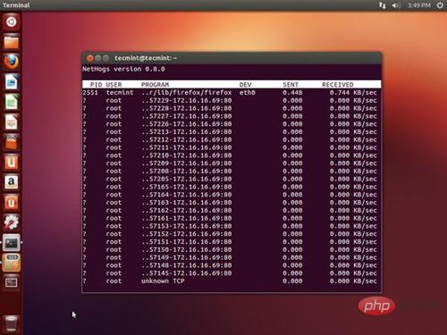Image resolution: width=447 pixels, height=335 pixels.
Task: Maximize the tecmint terminal window
Action: (x=105, y=58)
